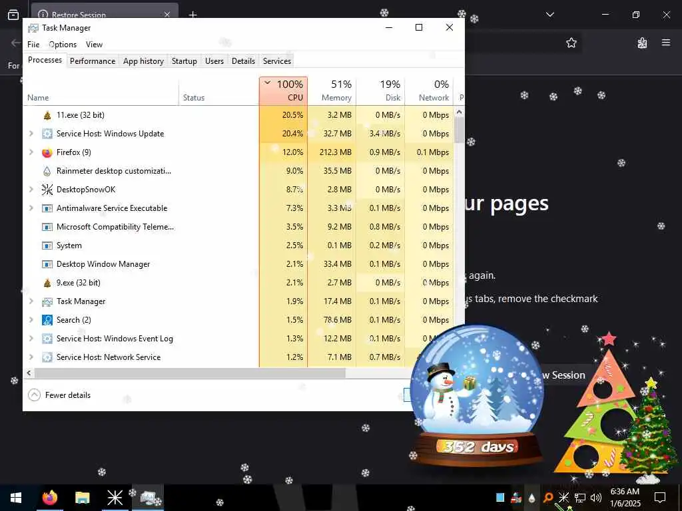Expand the Service Host: Windows Update row

pyautogui.click(x=31, y=134)
